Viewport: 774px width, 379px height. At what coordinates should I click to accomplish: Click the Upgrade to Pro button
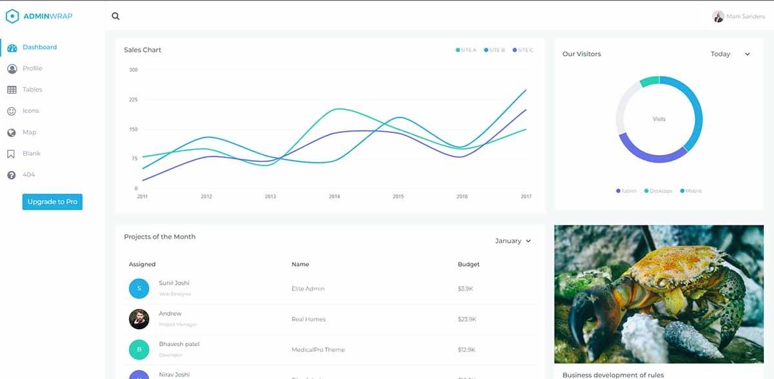pyautogui.click(x=52, y=201)
